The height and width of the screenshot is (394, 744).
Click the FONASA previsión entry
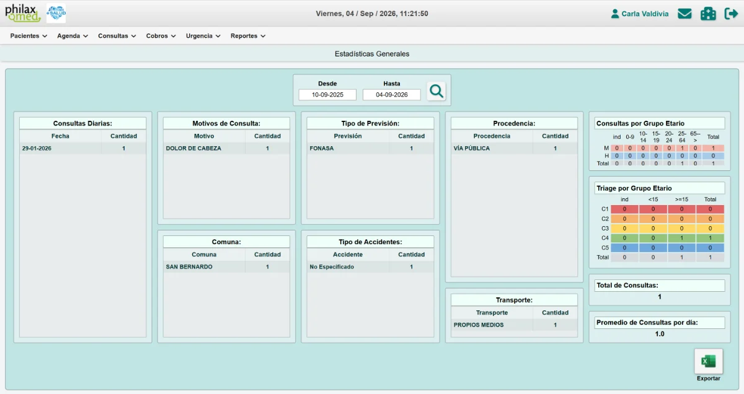click(371, 149)
